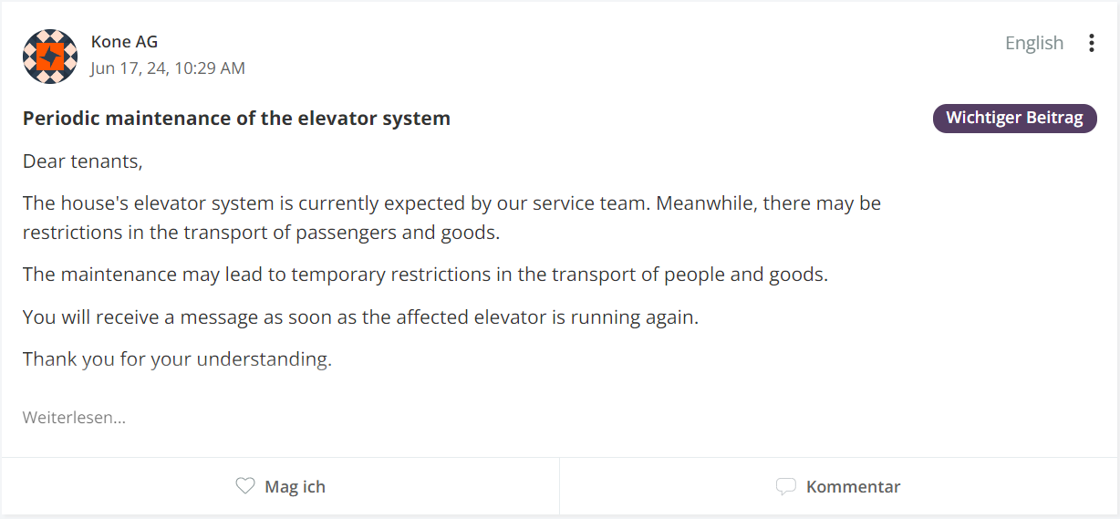This screenshot has width=1120, height=519.
Task: Click the paragraph starting 'The maintenance may lead'
Action: [x=425, y=275]
